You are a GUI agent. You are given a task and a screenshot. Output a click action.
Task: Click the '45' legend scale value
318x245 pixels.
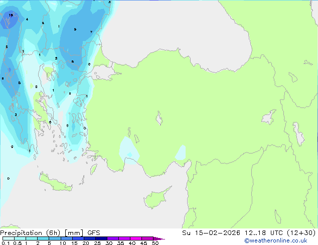point(143,243)
